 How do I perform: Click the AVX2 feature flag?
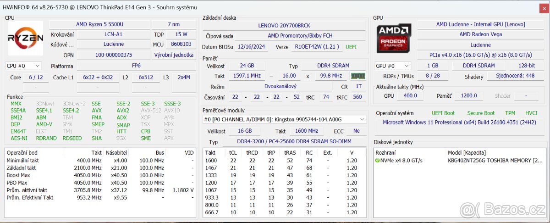pos(123,111)
